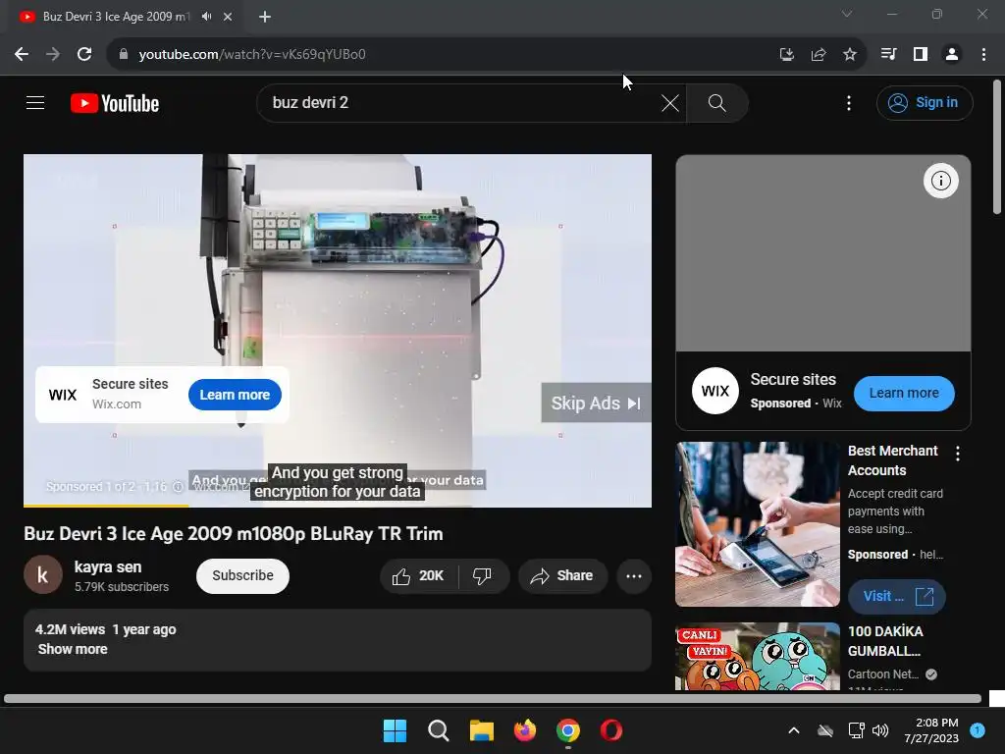The image size is (1005, 754).
Task: Open more actions ellipsis under video
Action: 634,575
